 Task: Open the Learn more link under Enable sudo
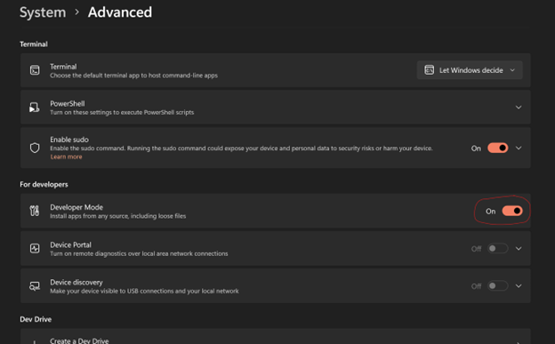(66, 156)
